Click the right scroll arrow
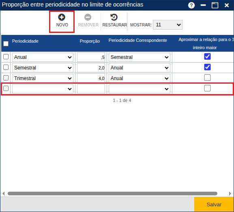 (x=230, y=193)
